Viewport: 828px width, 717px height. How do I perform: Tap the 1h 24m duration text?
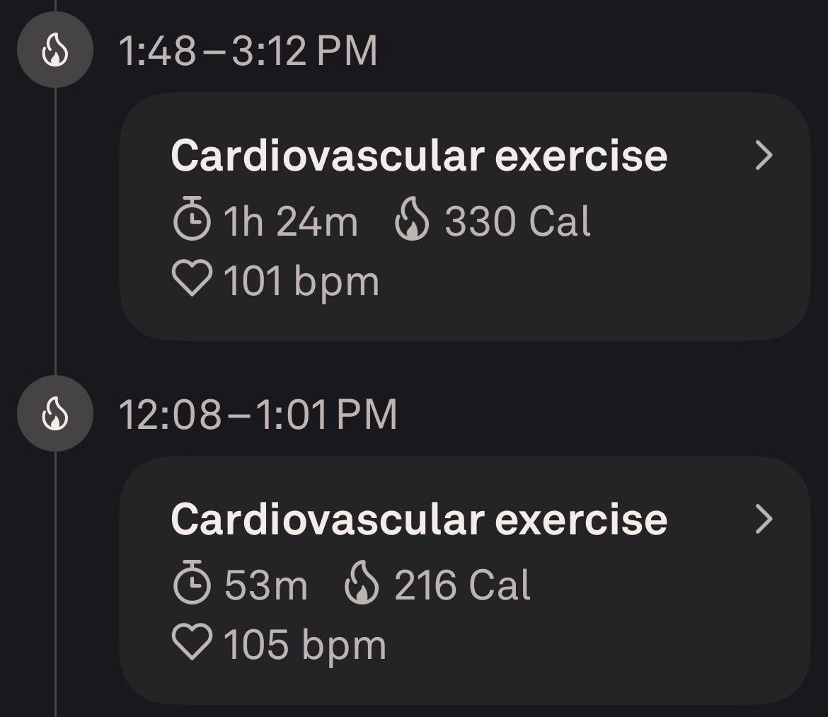(x=291, y=222)
